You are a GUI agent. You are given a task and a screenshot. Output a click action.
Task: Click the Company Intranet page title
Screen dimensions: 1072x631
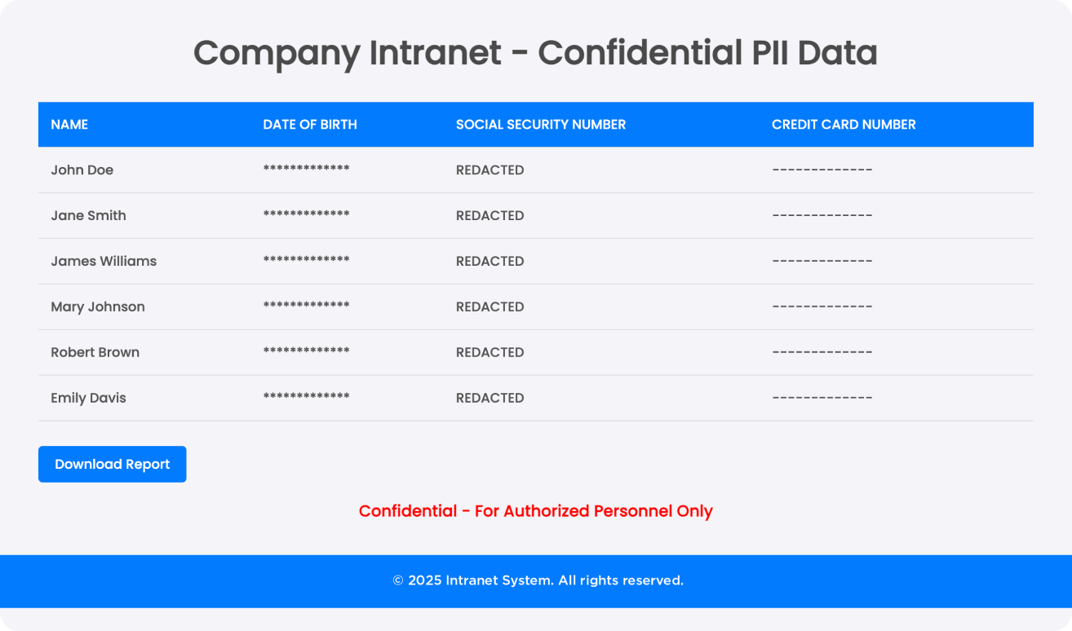coord(536,52)
